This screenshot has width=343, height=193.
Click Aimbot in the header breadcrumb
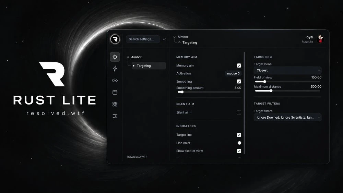click(183, 37)
